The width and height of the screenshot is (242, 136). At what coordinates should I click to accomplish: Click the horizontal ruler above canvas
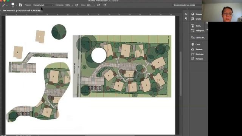click(x=90, y=14)
